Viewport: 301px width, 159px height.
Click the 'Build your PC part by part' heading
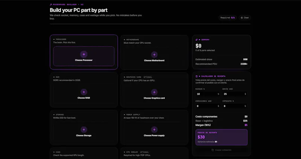[79, 10]
